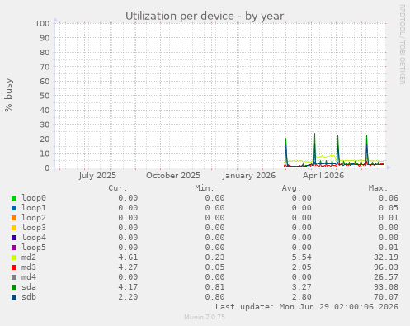This screenshot has height=326, width=410.
Task: Click the 100 y-axis tick label
Action: tap(42, 23)
